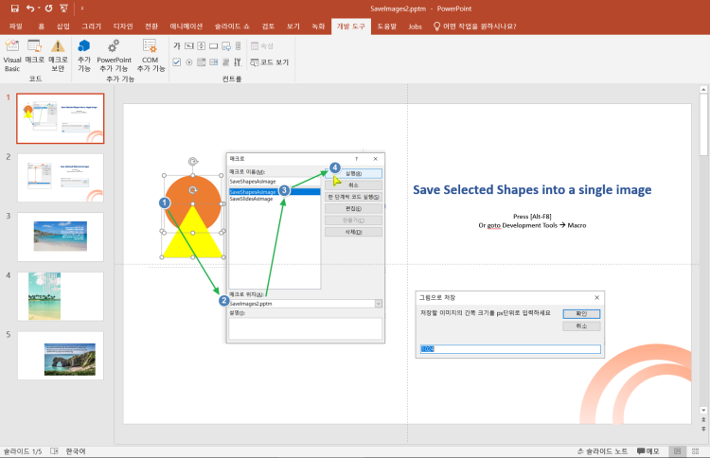Switch to the 홈 tab
This screenshot has width=710, height=458.
tap(42, 26)
